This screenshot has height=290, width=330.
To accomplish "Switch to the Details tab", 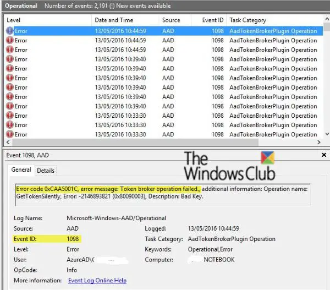I will click(46, 171).
